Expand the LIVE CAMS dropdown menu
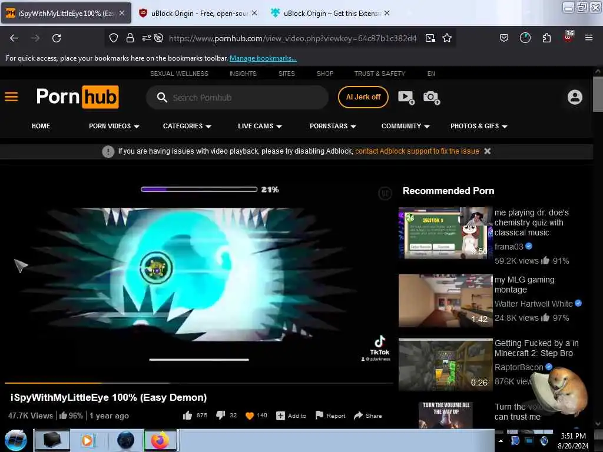 click(x=260, y=126)
